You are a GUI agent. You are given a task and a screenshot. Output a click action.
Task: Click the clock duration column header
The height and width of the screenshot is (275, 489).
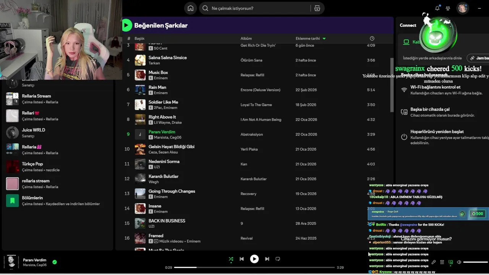point(372,38)
